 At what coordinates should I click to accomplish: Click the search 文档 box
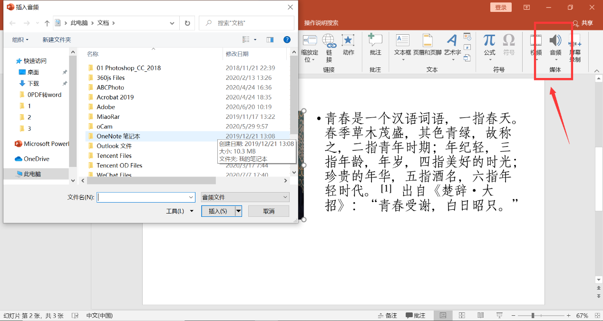[x=246, y=23]
